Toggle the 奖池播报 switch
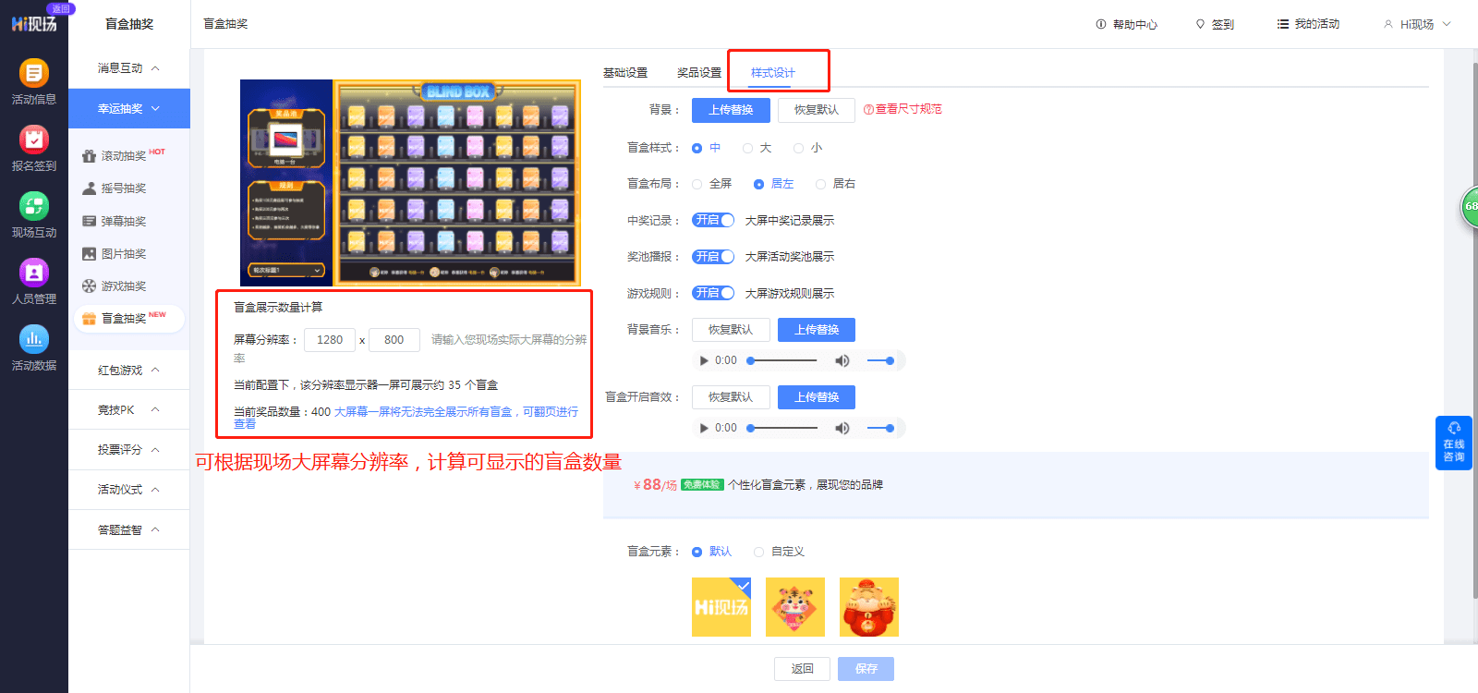1478x693 pixels. click(713, 256)
